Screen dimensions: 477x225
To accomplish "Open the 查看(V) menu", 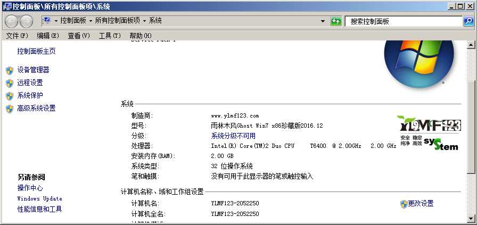I will 79,36.
